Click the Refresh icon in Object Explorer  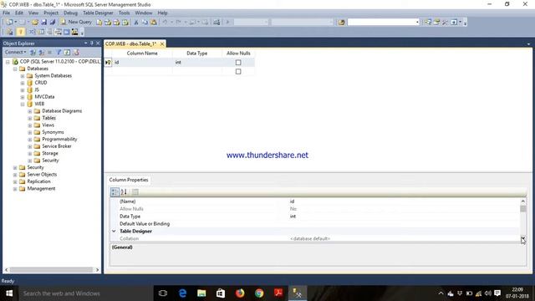(x=67, y=52)
